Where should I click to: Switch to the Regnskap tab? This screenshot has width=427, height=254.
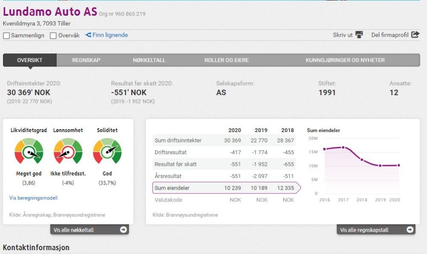[86, 60]
